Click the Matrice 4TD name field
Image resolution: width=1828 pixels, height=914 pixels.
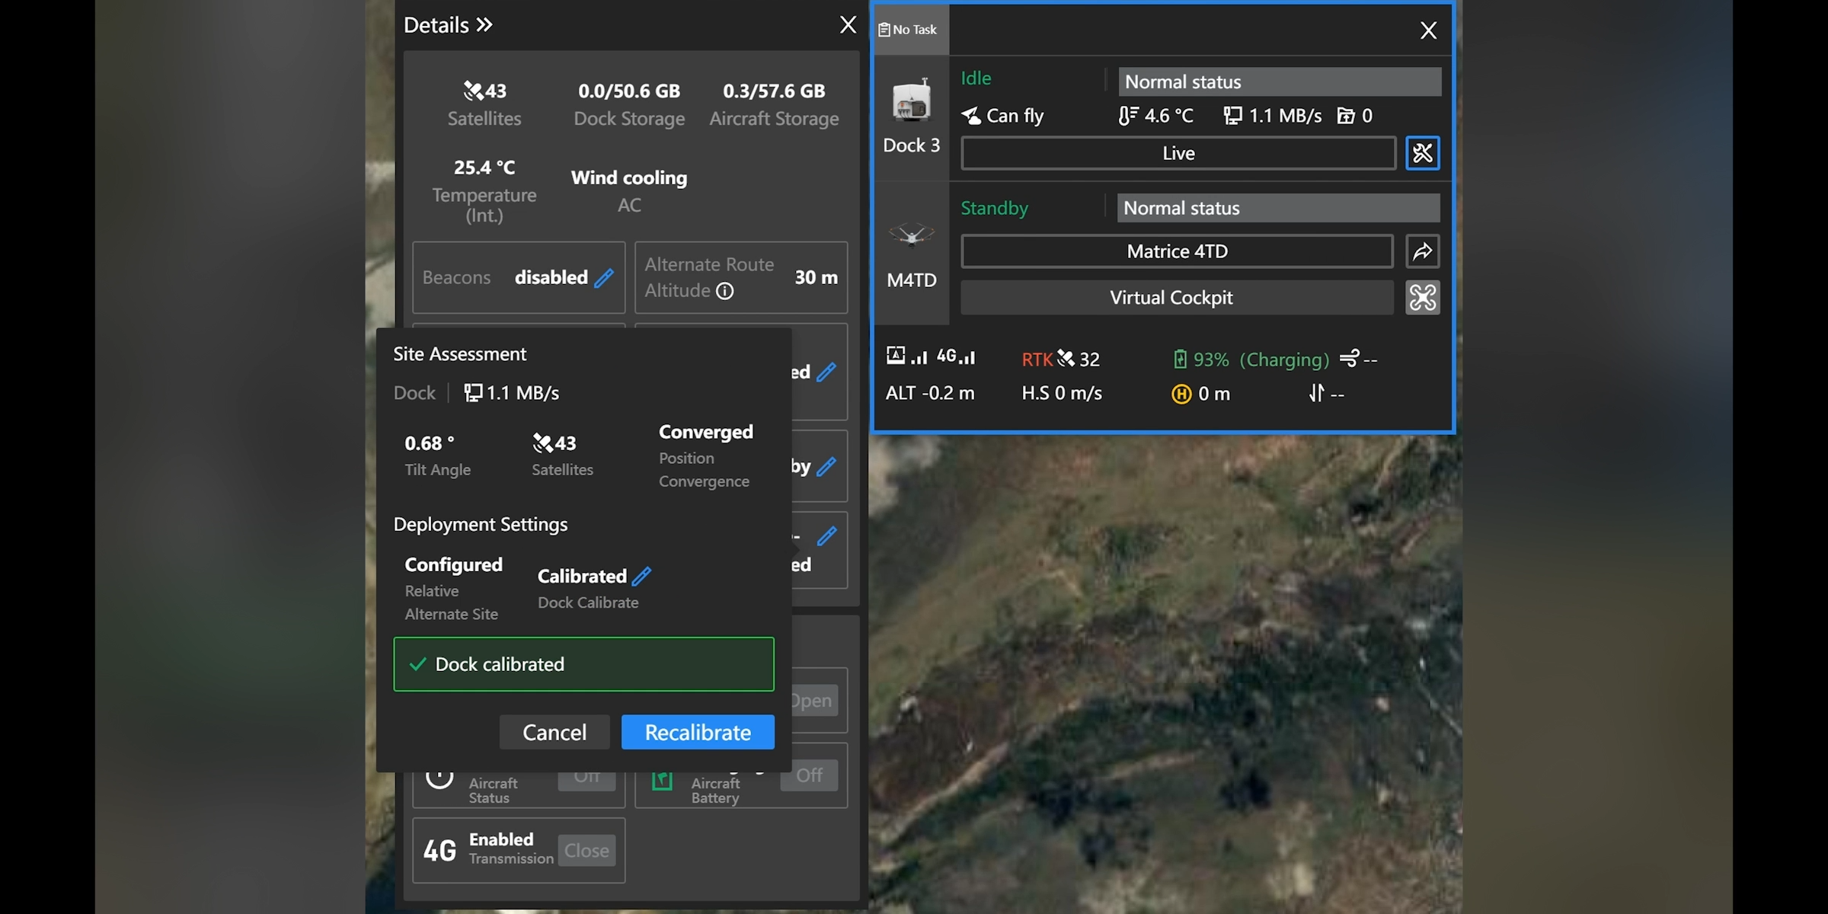click(x=1177, y=251)
